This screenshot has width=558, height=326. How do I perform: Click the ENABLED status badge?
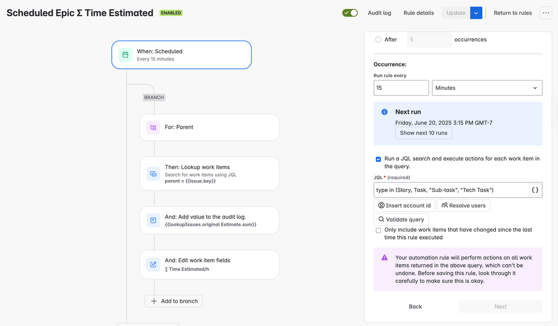(171, 13)
